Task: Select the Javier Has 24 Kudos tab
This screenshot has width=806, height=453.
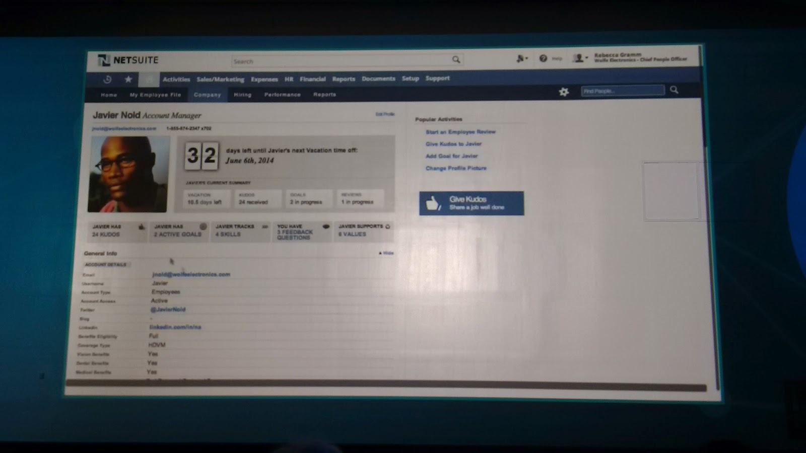Action: (x=117, y=231)
